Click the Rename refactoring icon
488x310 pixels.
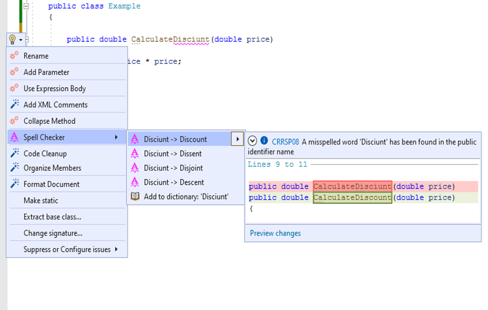[x=14, y=56]
